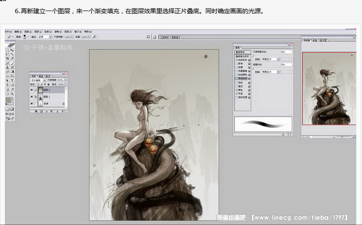Select the Dodge tool
This screenshot has height=225, width=362.
tap(12, 75)
